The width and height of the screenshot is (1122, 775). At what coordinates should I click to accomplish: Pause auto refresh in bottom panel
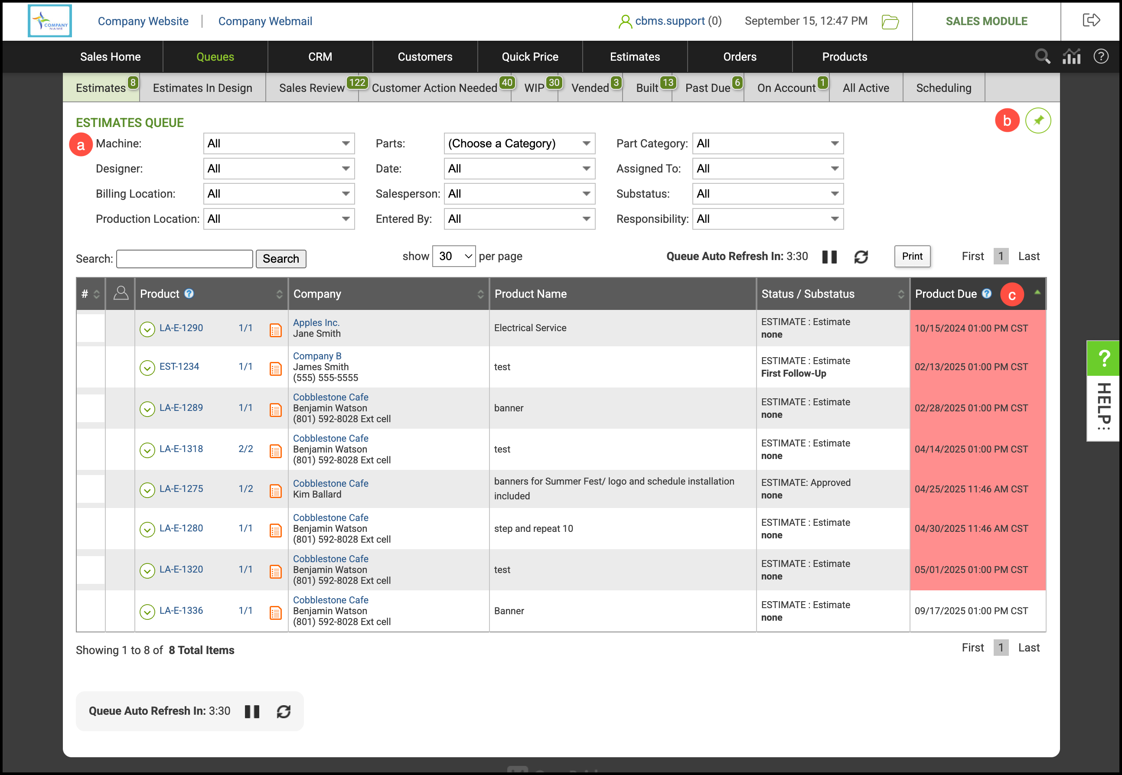tap(251, 711)
